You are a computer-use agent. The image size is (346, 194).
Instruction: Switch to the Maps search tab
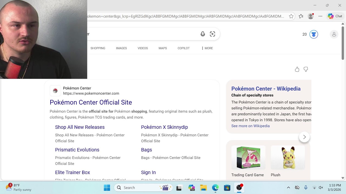click(x=163, y=48)
